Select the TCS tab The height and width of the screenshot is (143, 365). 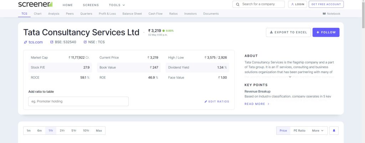pyautogui.click(x=24, y=14)
